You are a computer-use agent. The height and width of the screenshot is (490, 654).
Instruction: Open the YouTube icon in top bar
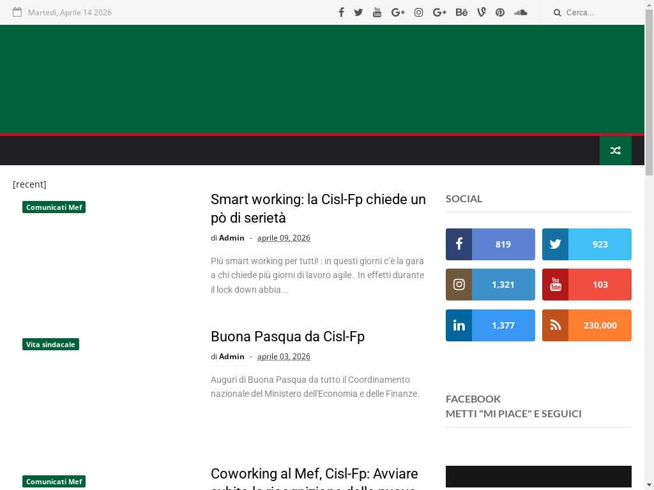tap(377, 12)
